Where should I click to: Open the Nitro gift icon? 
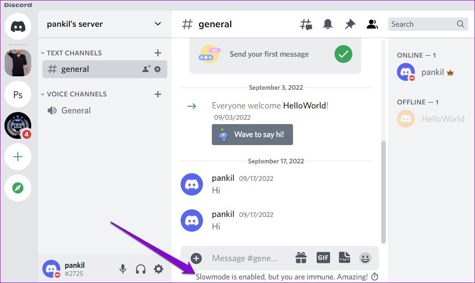(301, 258)
